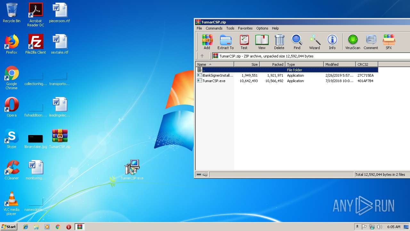410x231 pixels.
Task: Sort file list by Size column
Action: pyautogui.click(x=247, y=64)
